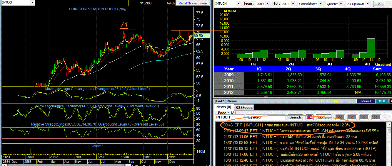Click the OUT button in News header
The height and width of the screenshot is (166, 392).
click(382, 101)
